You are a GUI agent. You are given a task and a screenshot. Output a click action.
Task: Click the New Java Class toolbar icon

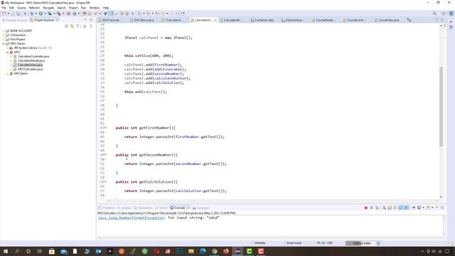pyautogui.click(x=75, y=14)
